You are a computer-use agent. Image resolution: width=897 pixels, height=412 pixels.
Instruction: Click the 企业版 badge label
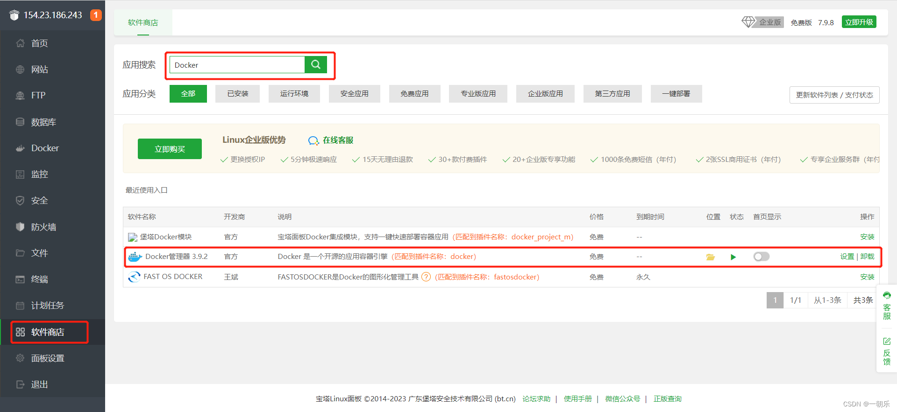coord(770,22)
